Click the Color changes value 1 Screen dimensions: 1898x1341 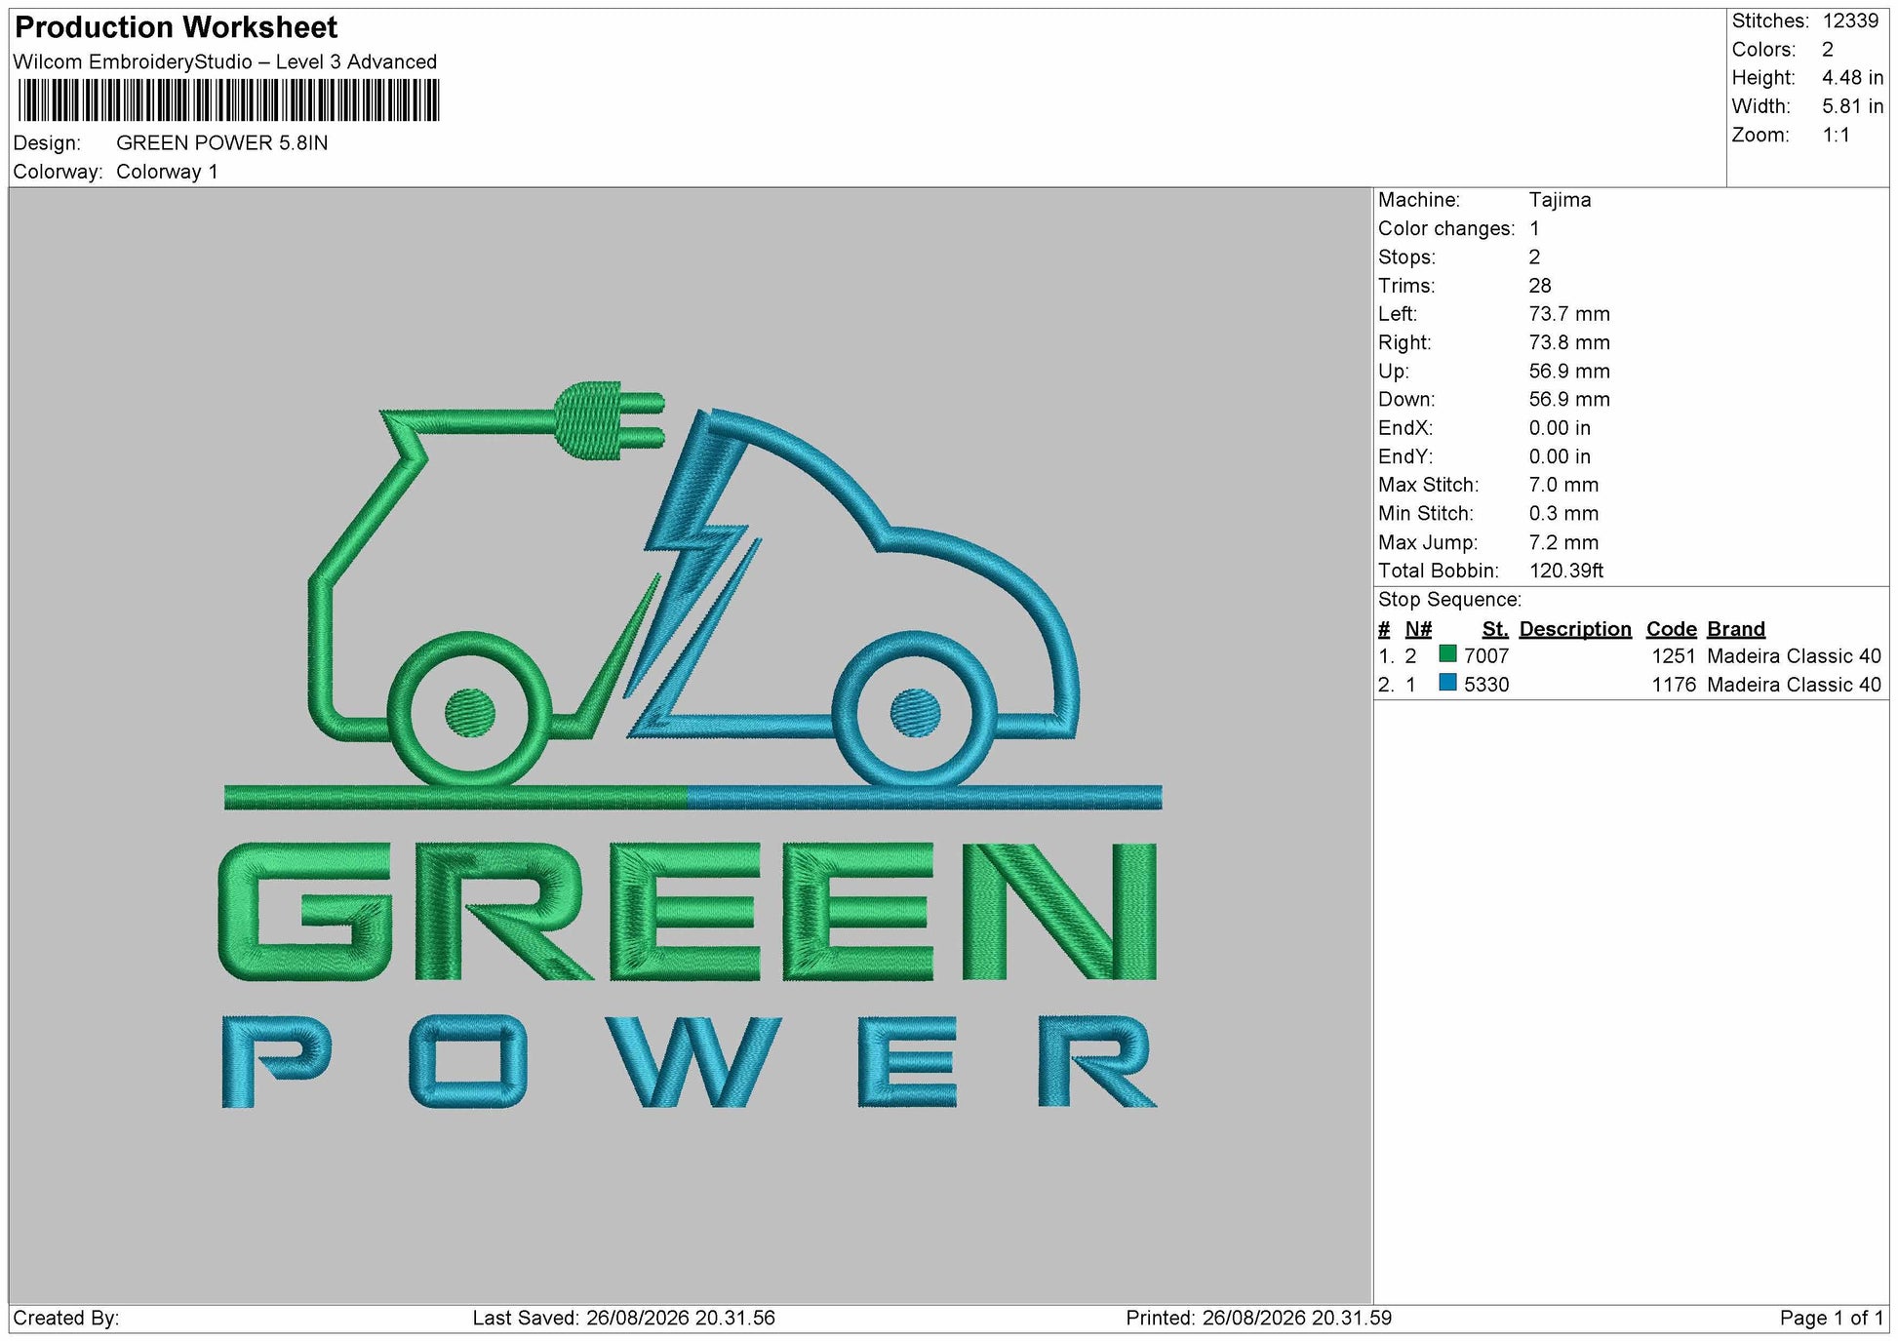pyautogui.click(x=1534, y=228)
